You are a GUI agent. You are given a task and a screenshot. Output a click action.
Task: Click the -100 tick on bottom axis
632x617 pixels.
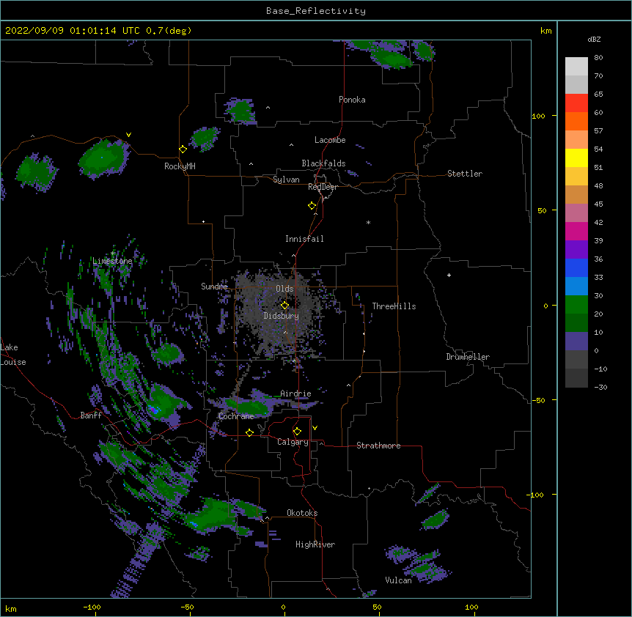(92, 607)
